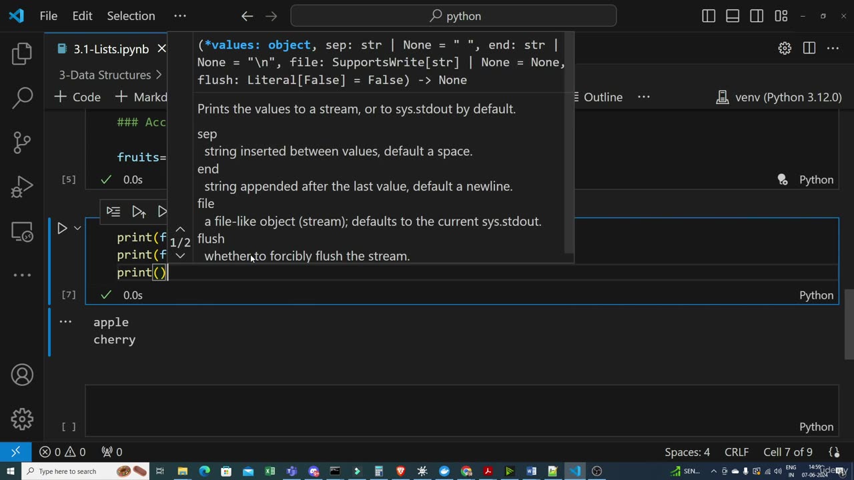This screenshot has height=480, width=854.
Task: Open Excel from the taskbar
Action: point(270,471)
